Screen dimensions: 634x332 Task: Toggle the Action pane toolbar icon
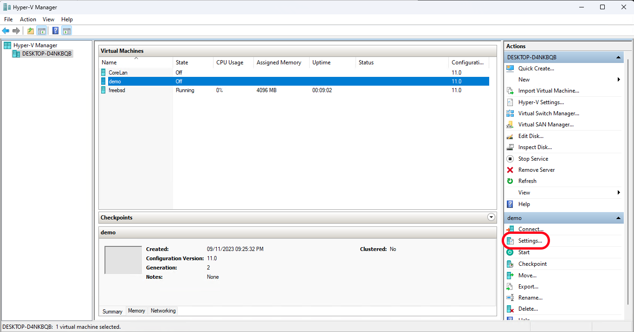click(x=67, y=31)
